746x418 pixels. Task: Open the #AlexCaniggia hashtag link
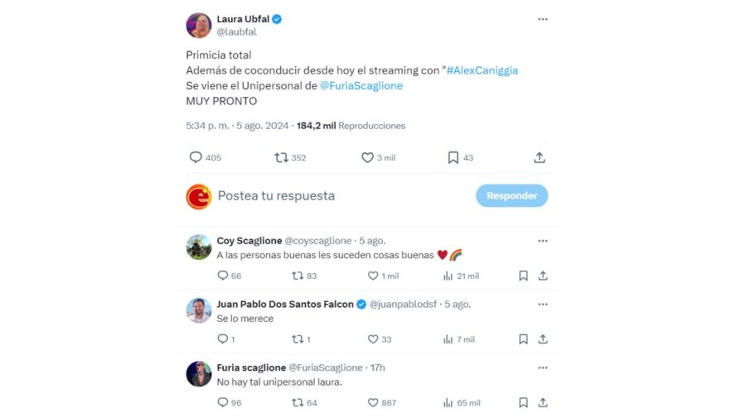pyautogui.click(x=482, y=70)
